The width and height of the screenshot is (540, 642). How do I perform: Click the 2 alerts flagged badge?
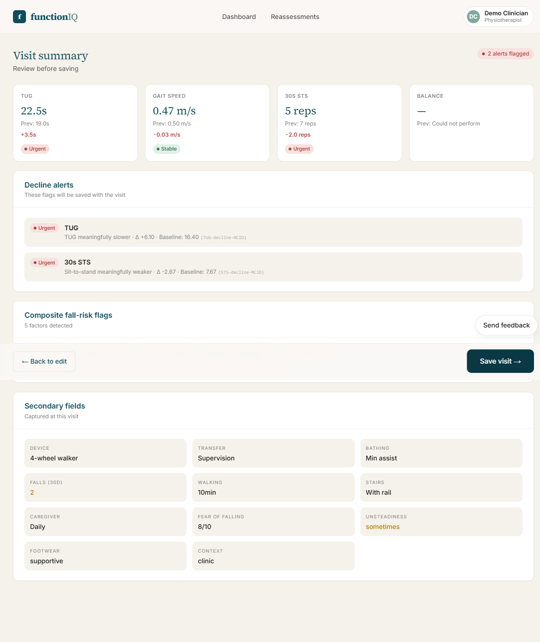pyautogui.click(x=505, y=54)
